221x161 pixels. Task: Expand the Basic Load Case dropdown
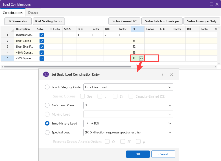click(x=128, y=105)
